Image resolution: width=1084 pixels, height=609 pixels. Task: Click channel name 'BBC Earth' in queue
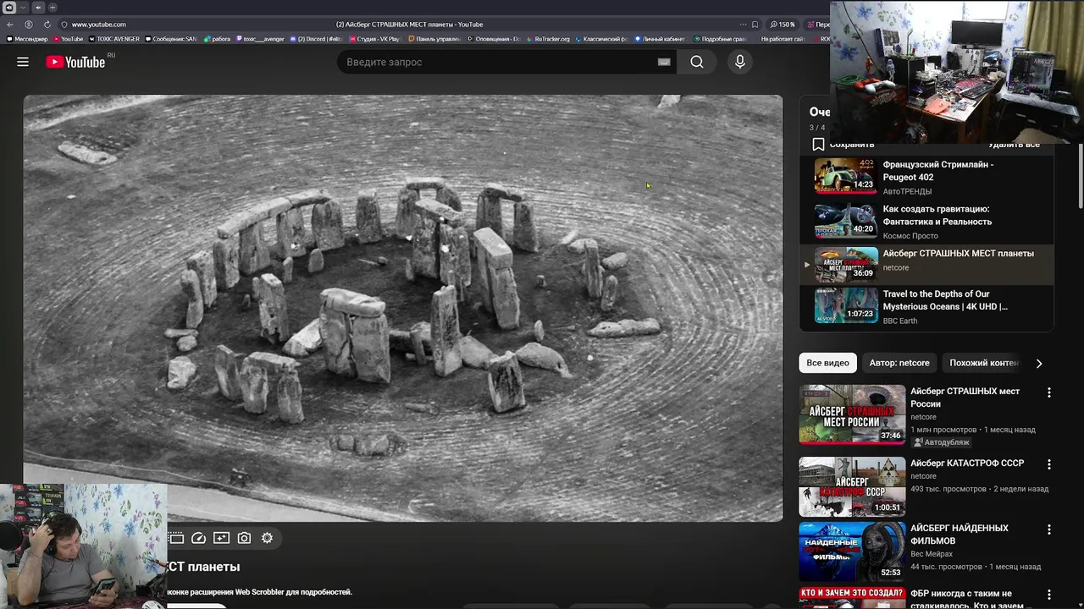tap(900, 321)
